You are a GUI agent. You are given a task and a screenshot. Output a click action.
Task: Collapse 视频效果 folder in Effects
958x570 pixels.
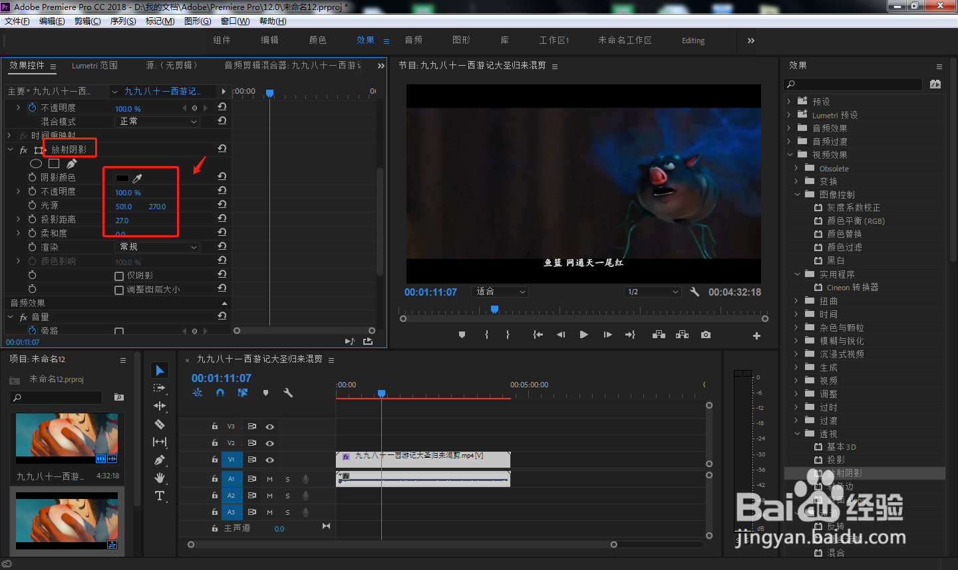click(x=790, y=155)
